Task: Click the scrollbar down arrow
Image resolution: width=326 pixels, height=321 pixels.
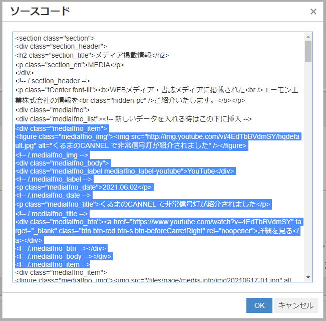Action: point(308,278)
